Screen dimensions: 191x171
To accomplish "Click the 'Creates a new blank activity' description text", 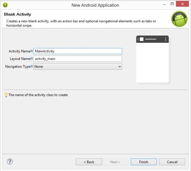I will click(81, 23).
